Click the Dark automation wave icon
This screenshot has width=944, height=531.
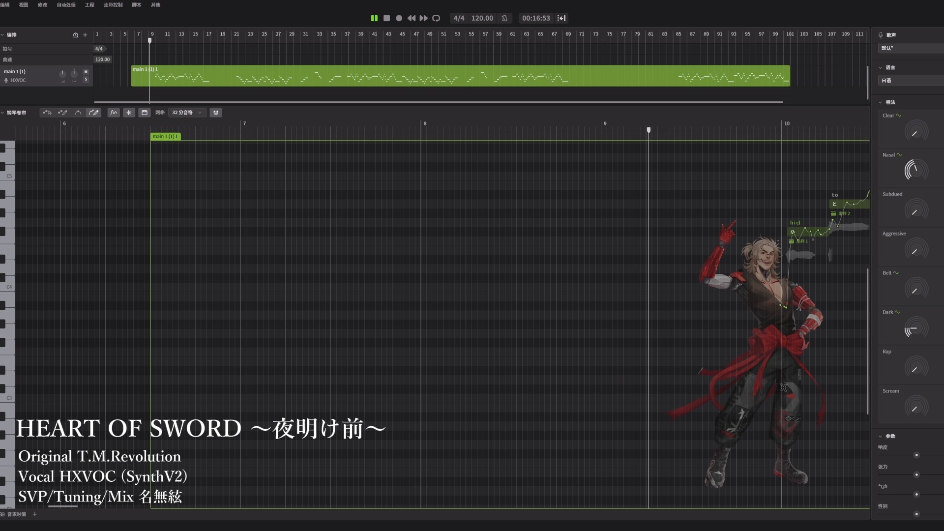897,312
